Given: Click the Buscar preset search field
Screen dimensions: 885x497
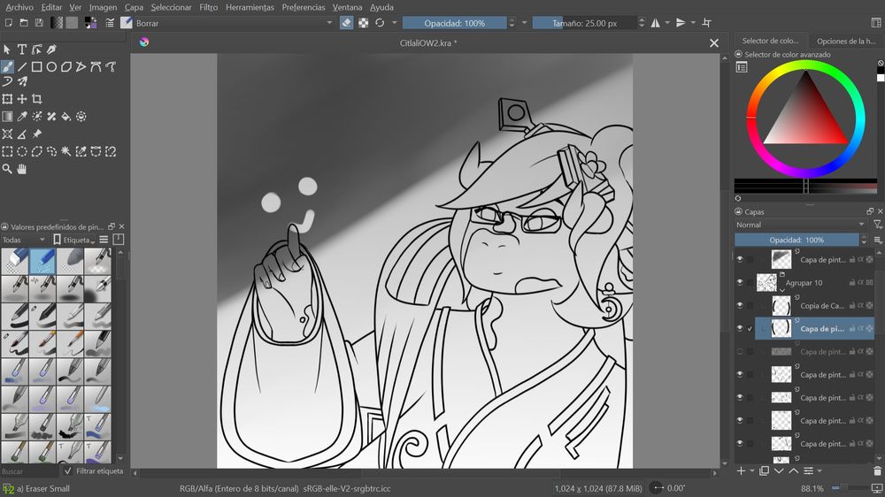Looking at the screenshot, I should coord(29,471).
